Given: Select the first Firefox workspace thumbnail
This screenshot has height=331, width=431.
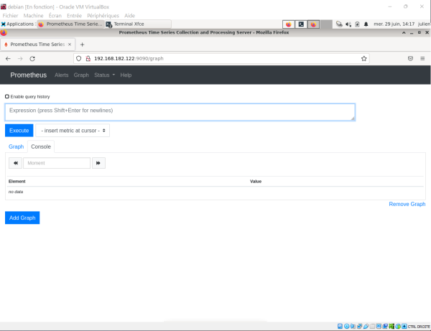Looking at the screenshot, I should [288, 24].
